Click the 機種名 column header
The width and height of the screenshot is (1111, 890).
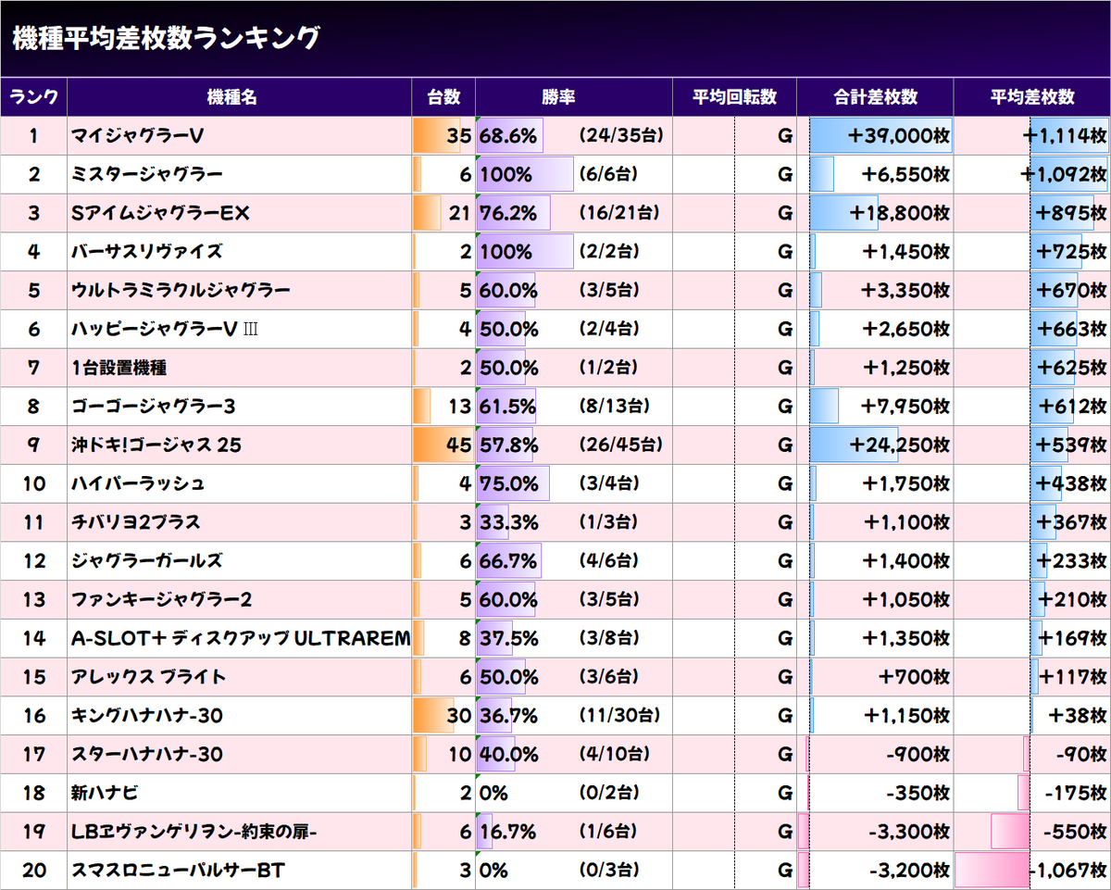click(240, 97)
